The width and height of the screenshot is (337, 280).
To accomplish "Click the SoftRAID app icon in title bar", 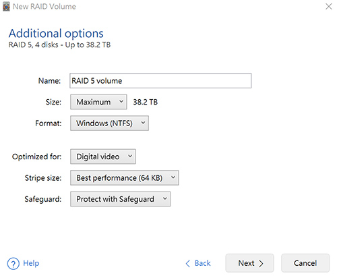I will pyautogui.click(x=6, y=6).
